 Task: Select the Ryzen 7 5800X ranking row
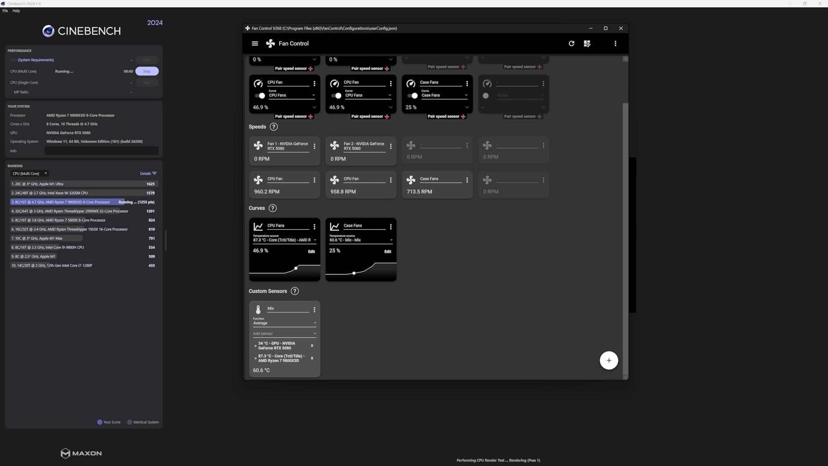pos(84,220)
